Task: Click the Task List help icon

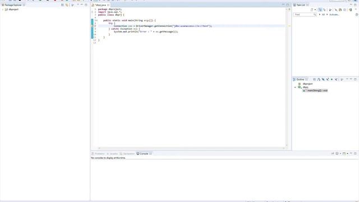Action: click(x=357, y=15)
